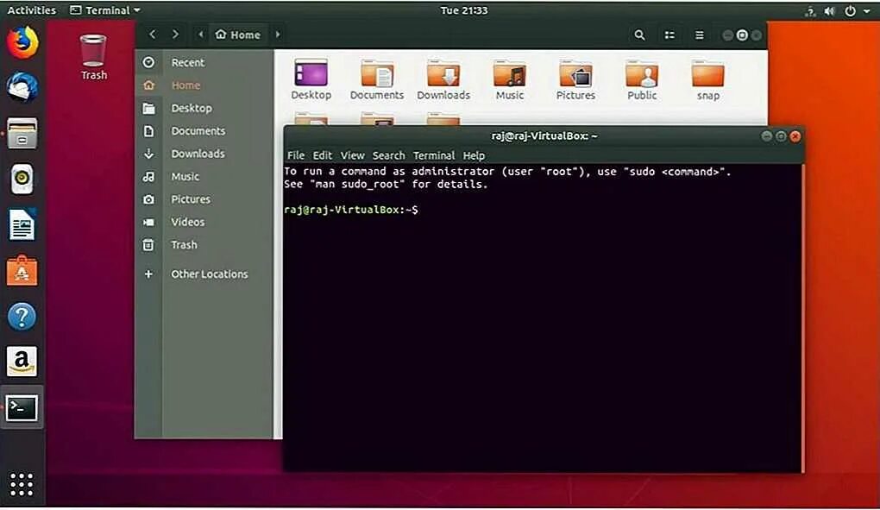Viewport: 880px width, 510px height.
Task: Open the Help icon in the dock
Action: [x=22, y=317]
